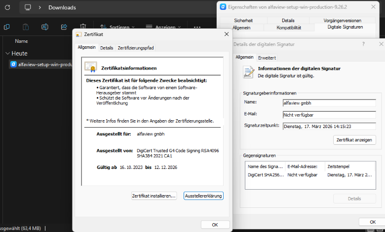Click Zeitstempel column header
The height and width of the screenshot is (232, 385).
[350, 166]
